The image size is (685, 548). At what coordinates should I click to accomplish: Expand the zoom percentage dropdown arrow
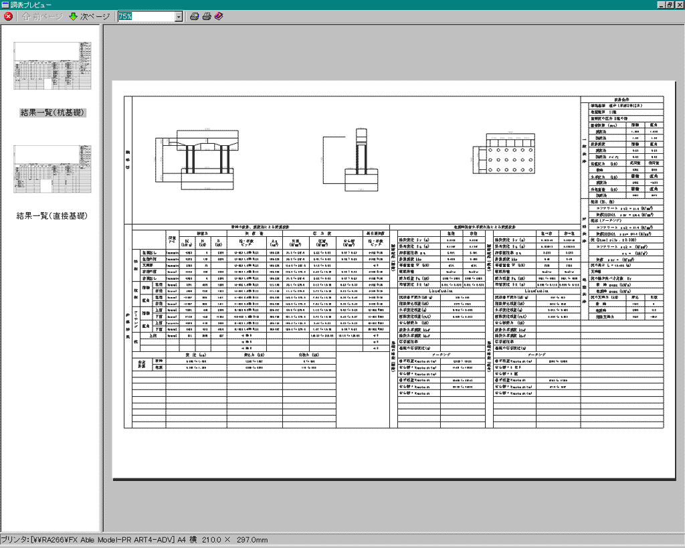[179, 17]
